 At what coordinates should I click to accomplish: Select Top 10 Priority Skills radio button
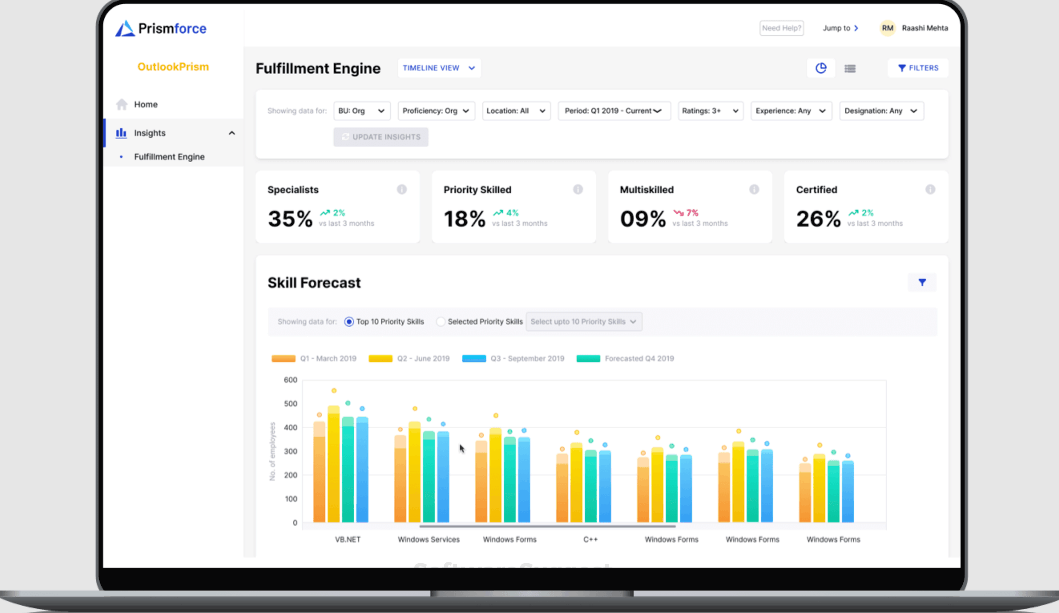click(x=349, y=322)
